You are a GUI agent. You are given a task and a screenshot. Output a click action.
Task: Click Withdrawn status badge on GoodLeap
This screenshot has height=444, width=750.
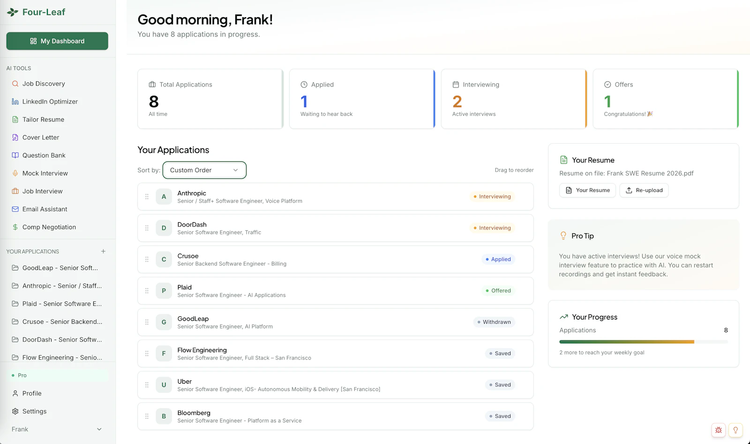point(494,322)
